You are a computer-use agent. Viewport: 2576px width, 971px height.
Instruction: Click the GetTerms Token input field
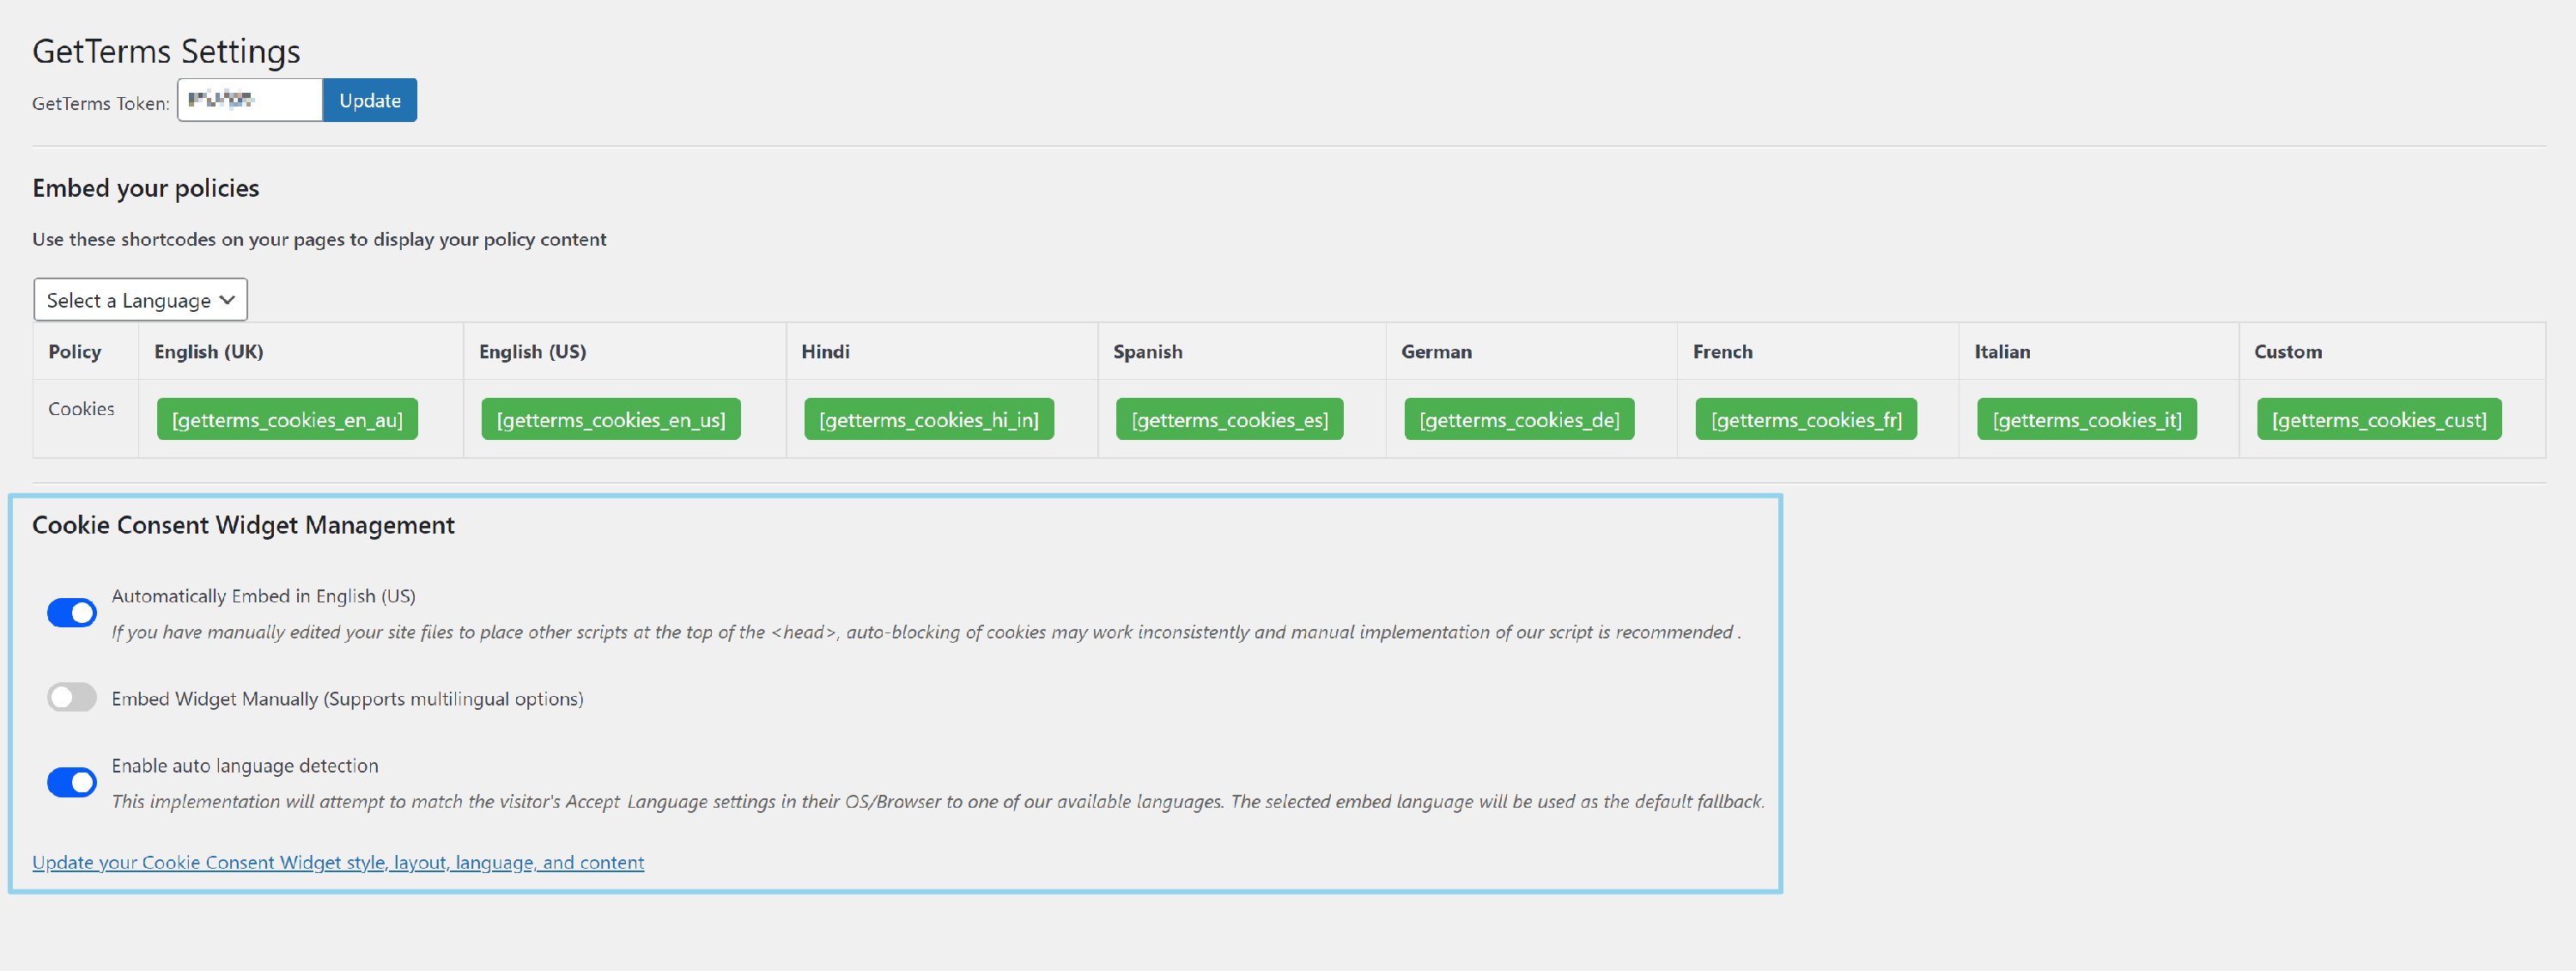250,100
